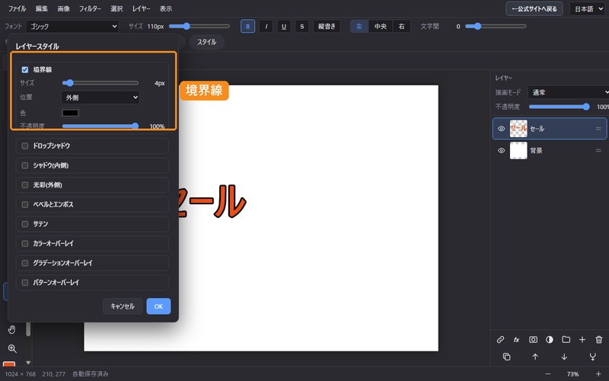609x381 pixels.
Task: Select the セール layer thumbnail
Action: 518,129
